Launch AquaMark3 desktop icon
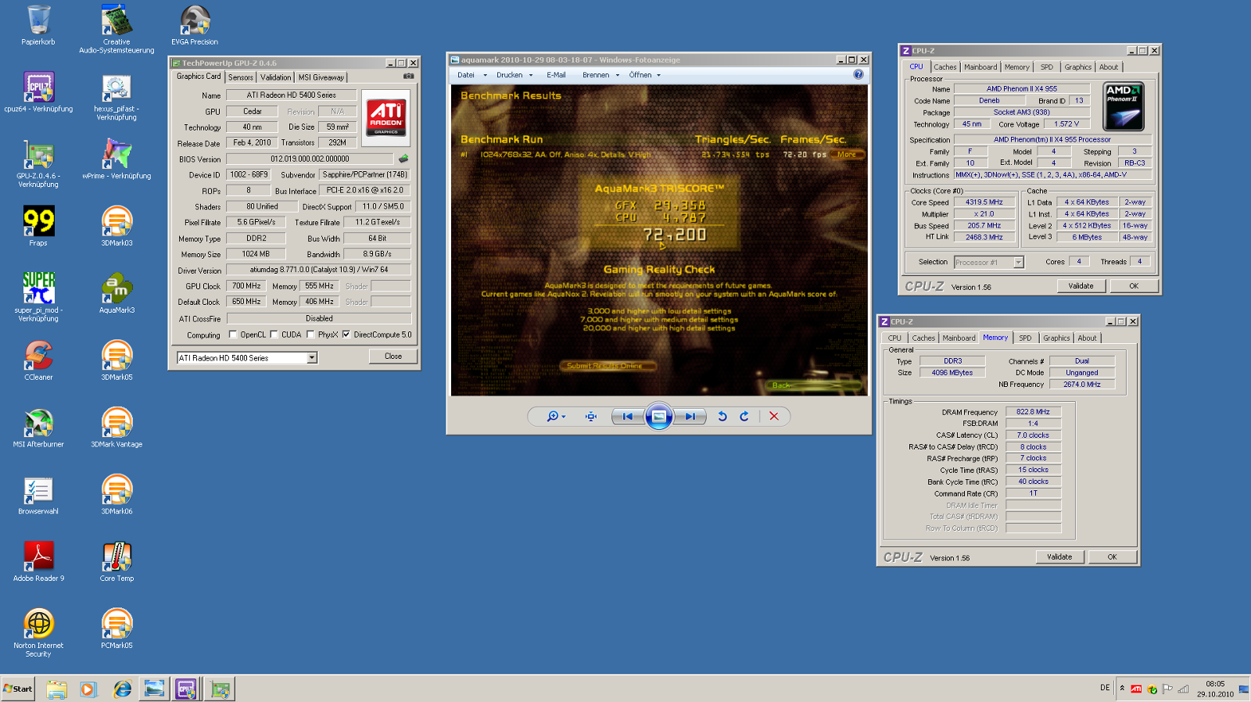 coord(116,293)
